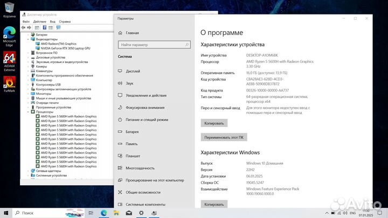Click scan hardware monitor icon in Device Manager toolbar

(58, 27)
